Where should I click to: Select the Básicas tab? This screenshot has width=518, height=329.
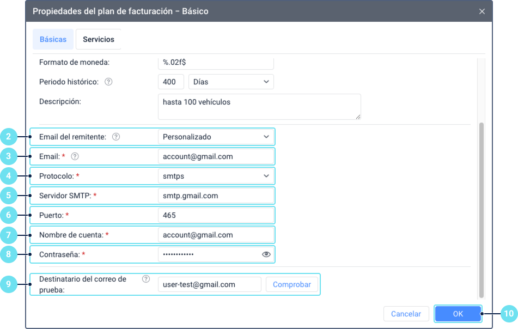coord(53,40)
